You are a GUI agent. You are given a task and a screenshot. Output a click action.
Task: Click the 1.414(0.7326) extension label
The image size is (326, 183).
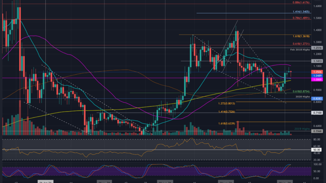(227, 111)
